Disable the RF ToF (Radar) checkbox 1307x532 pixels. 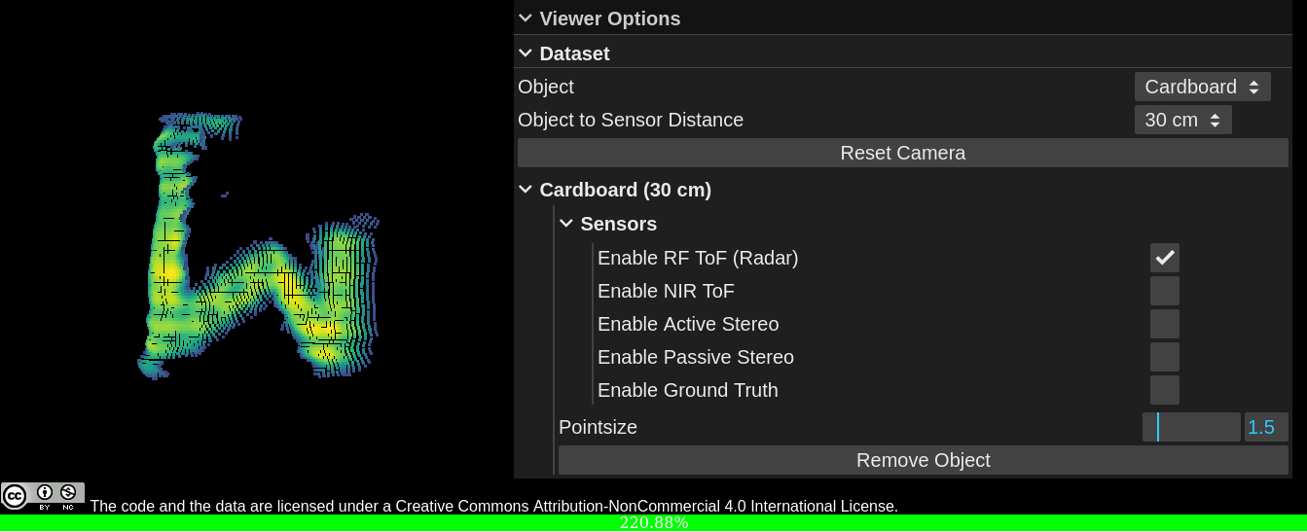[1164, 258]
